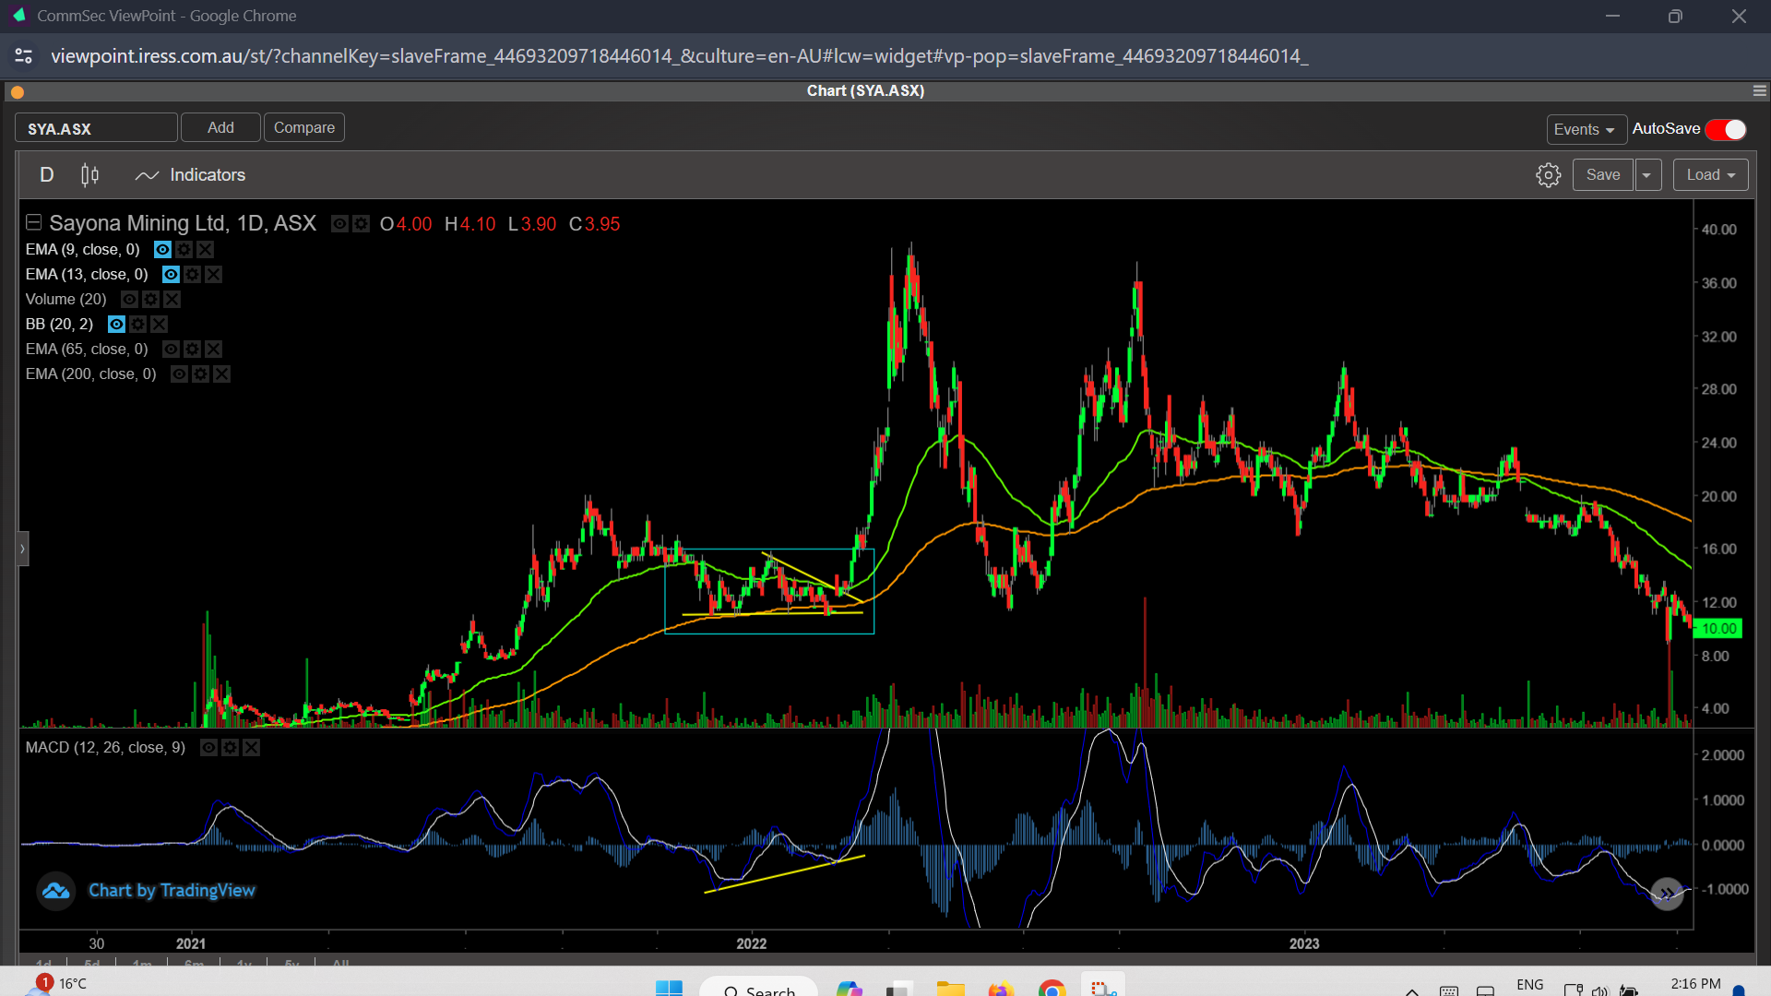Toggle visibility of Sayona Mining price series
The width and height of the screenshot is (1771, 996).
339,224
